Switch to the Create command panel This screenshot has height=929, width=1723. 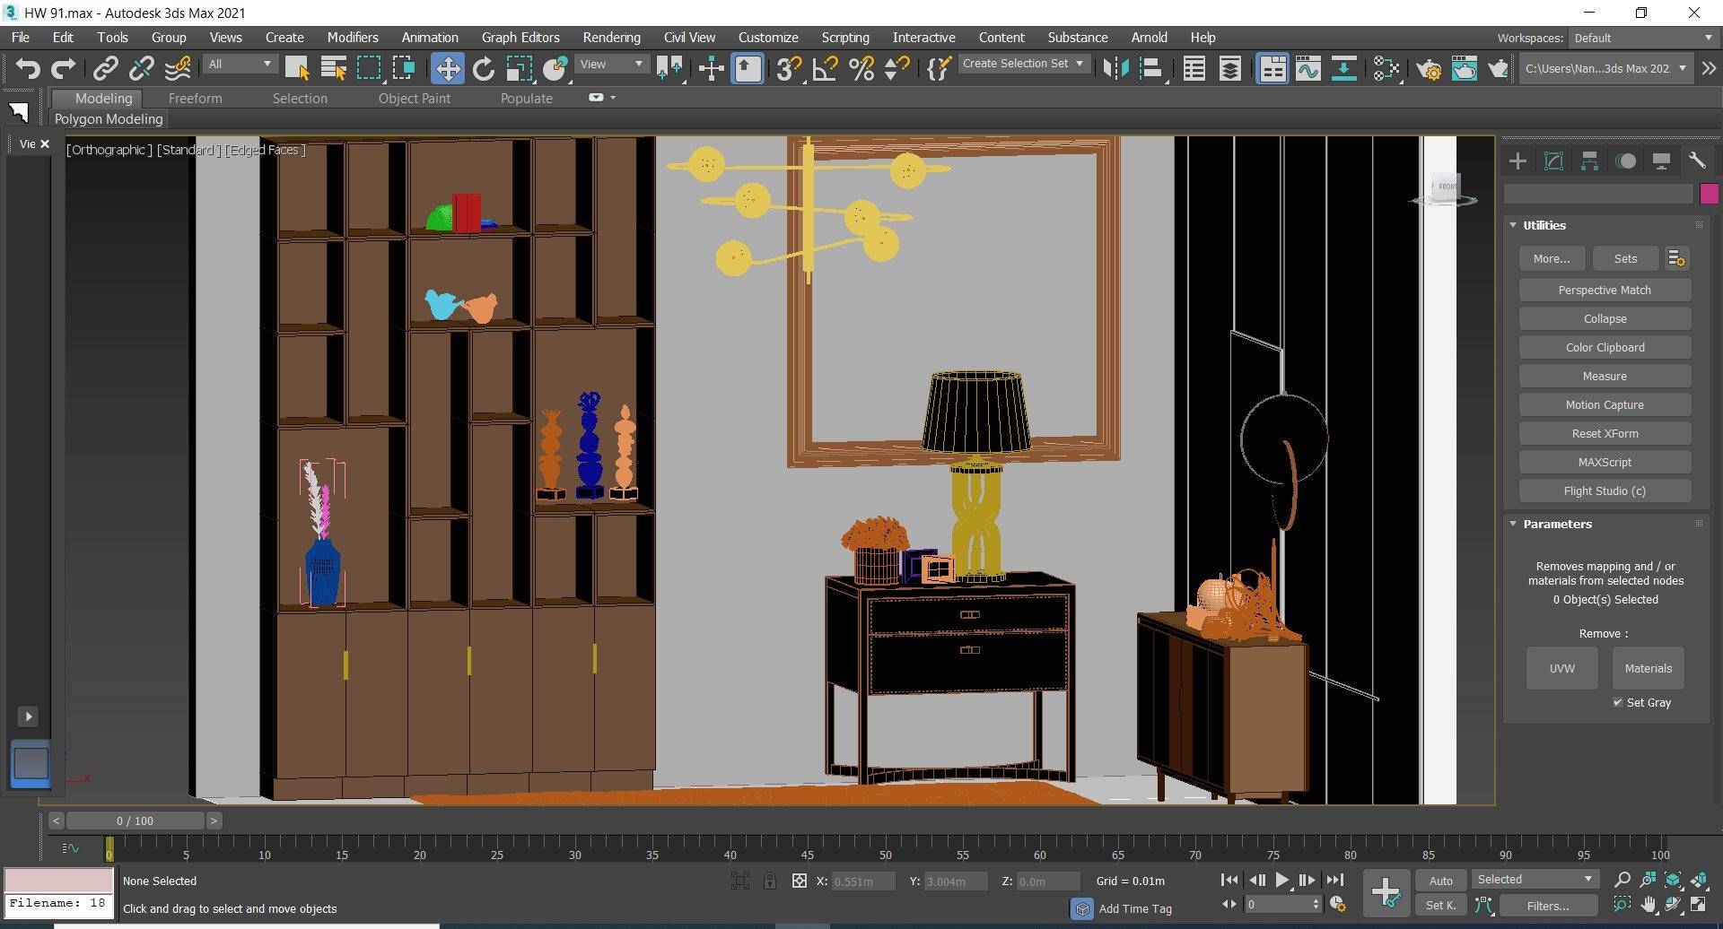[x=1517, y=161]
